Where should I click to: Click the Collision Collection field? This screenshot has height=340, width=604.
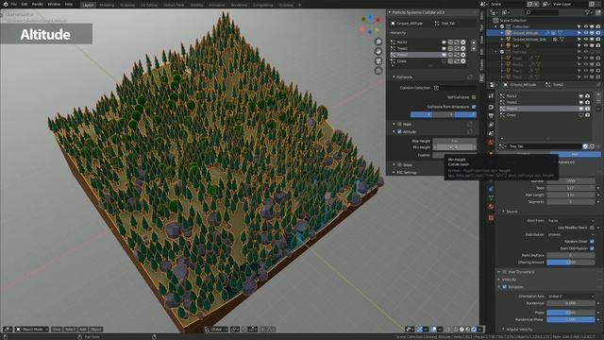[x=455, y=88]
